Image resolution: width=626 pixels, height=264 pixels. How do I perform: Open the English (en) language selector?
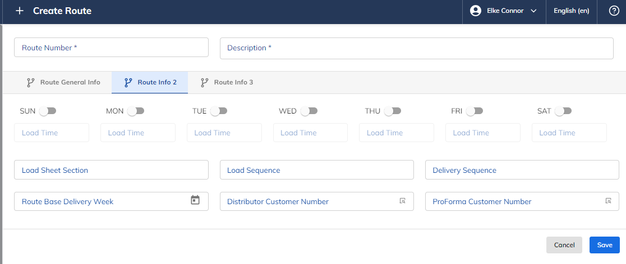(x=571, y=11)
